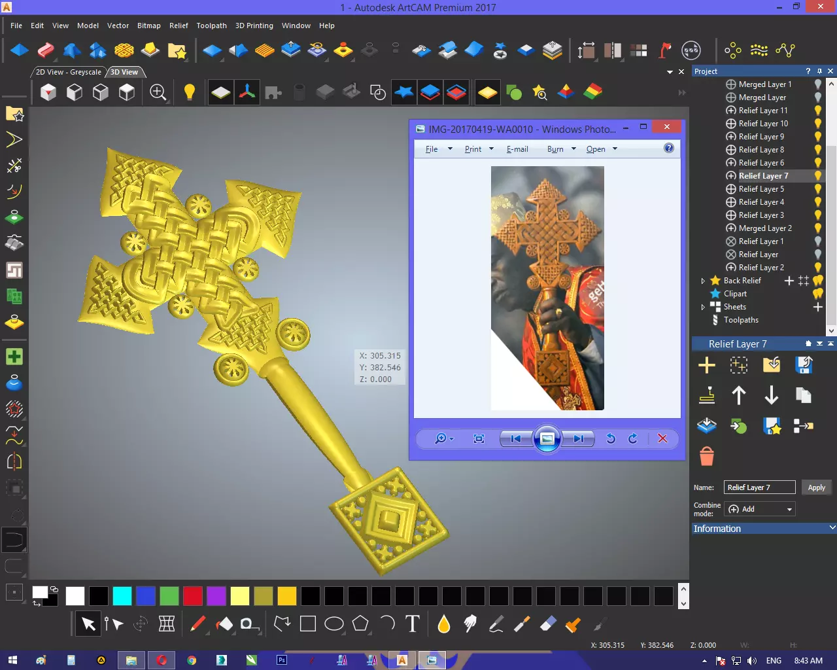Toggle the light bulb lighting icon in 3D toolbar
837x670 pixels.
click(190, 92)
